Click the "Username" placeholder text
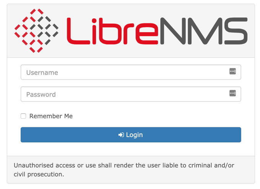 point(42,72)
